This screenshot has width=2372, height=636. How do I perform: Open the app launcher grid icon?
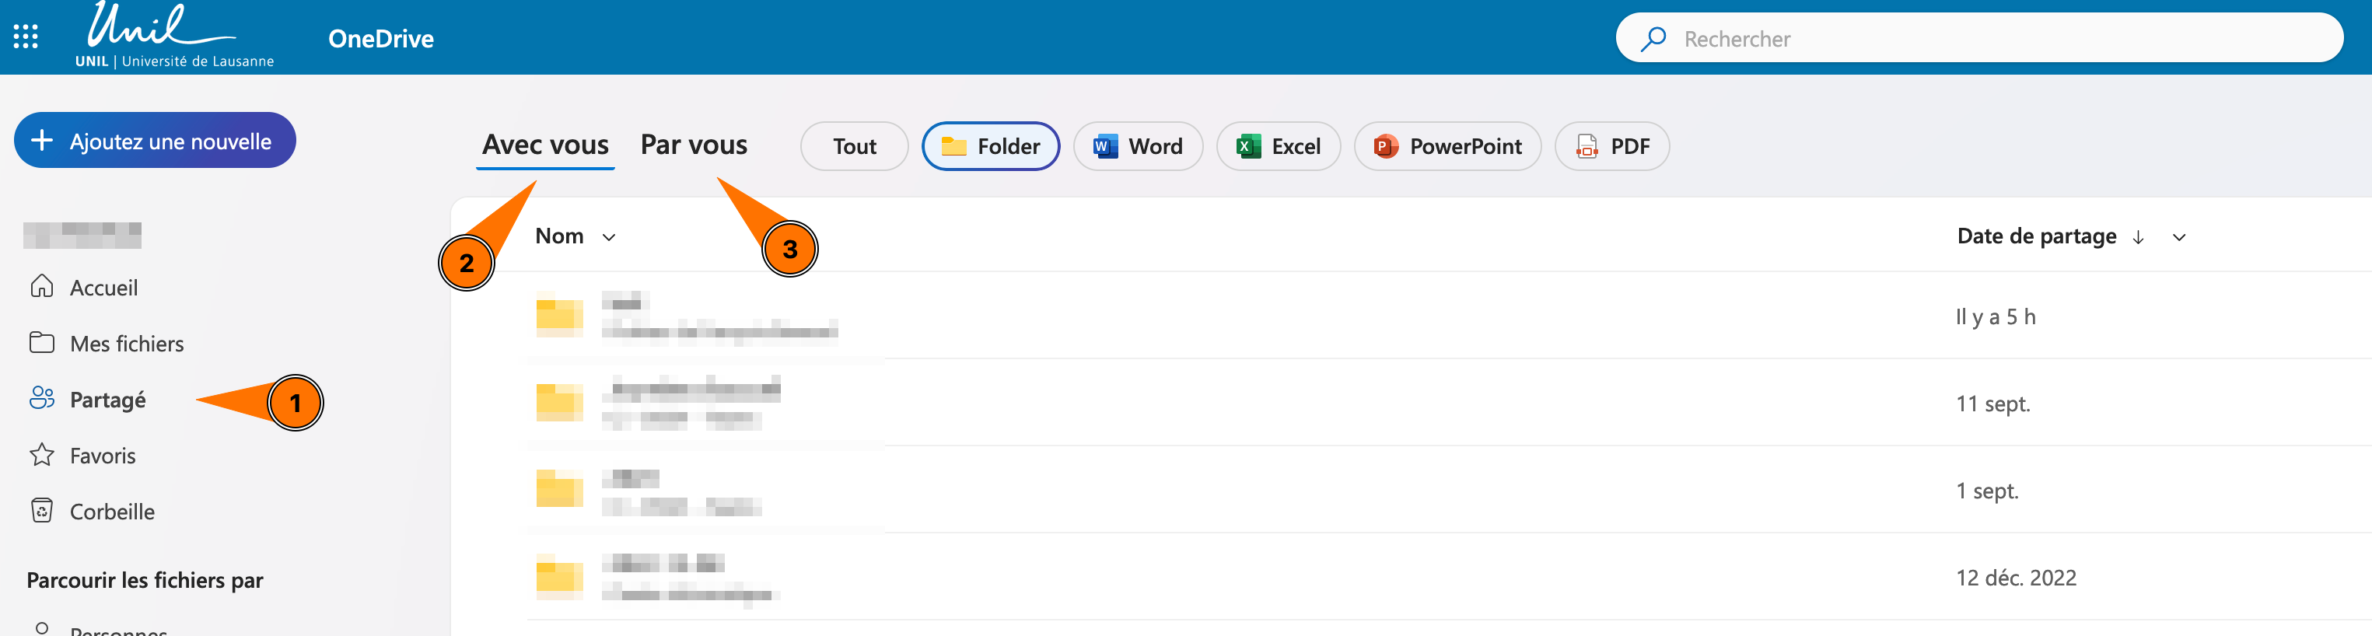pyautogui.click(x=26, y=37)
